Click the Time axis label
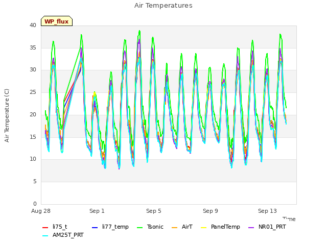 click(x=289, y=219)
